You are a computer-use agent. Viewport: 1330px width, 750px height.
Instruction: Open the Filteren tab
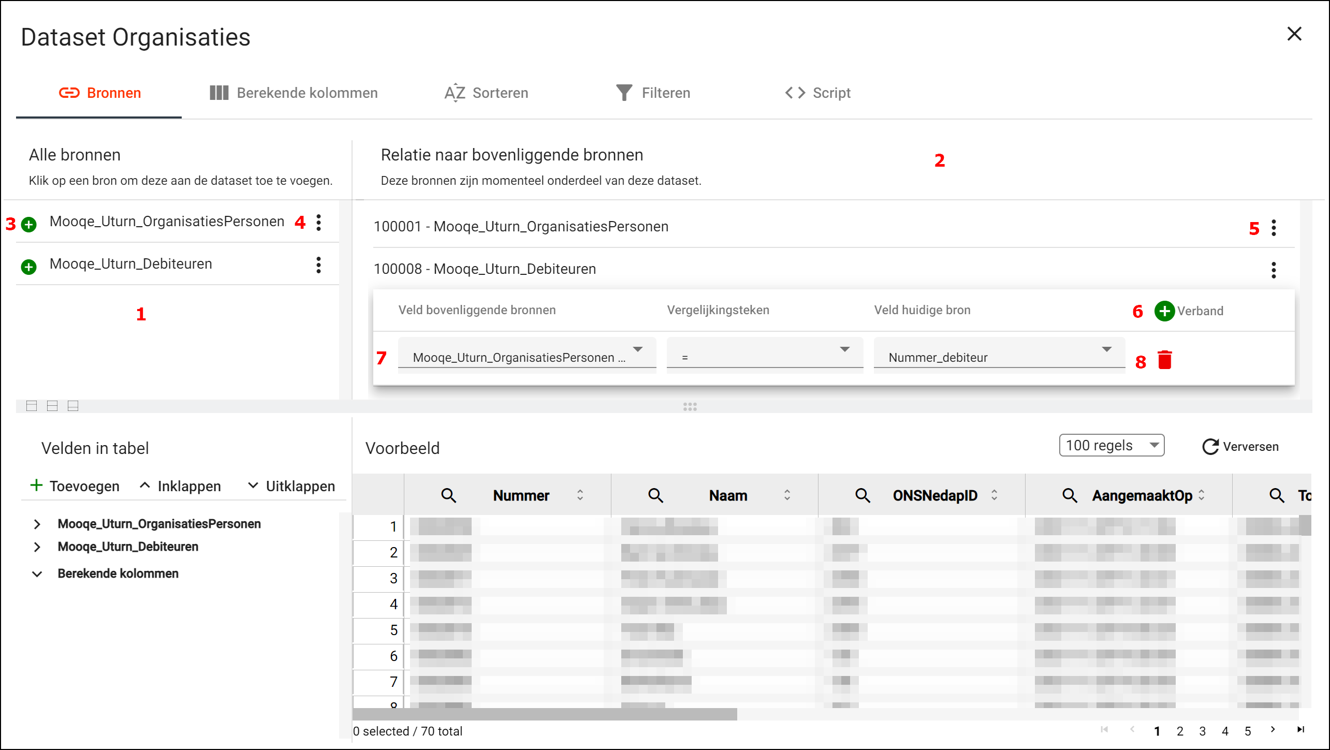click(653, 93)
